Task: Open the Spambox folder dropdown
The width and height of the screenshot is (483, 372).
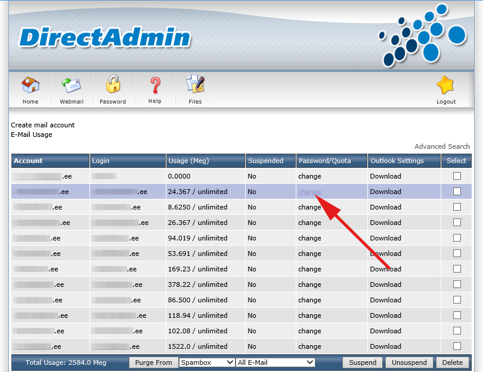Action: (x=207, y=362)
